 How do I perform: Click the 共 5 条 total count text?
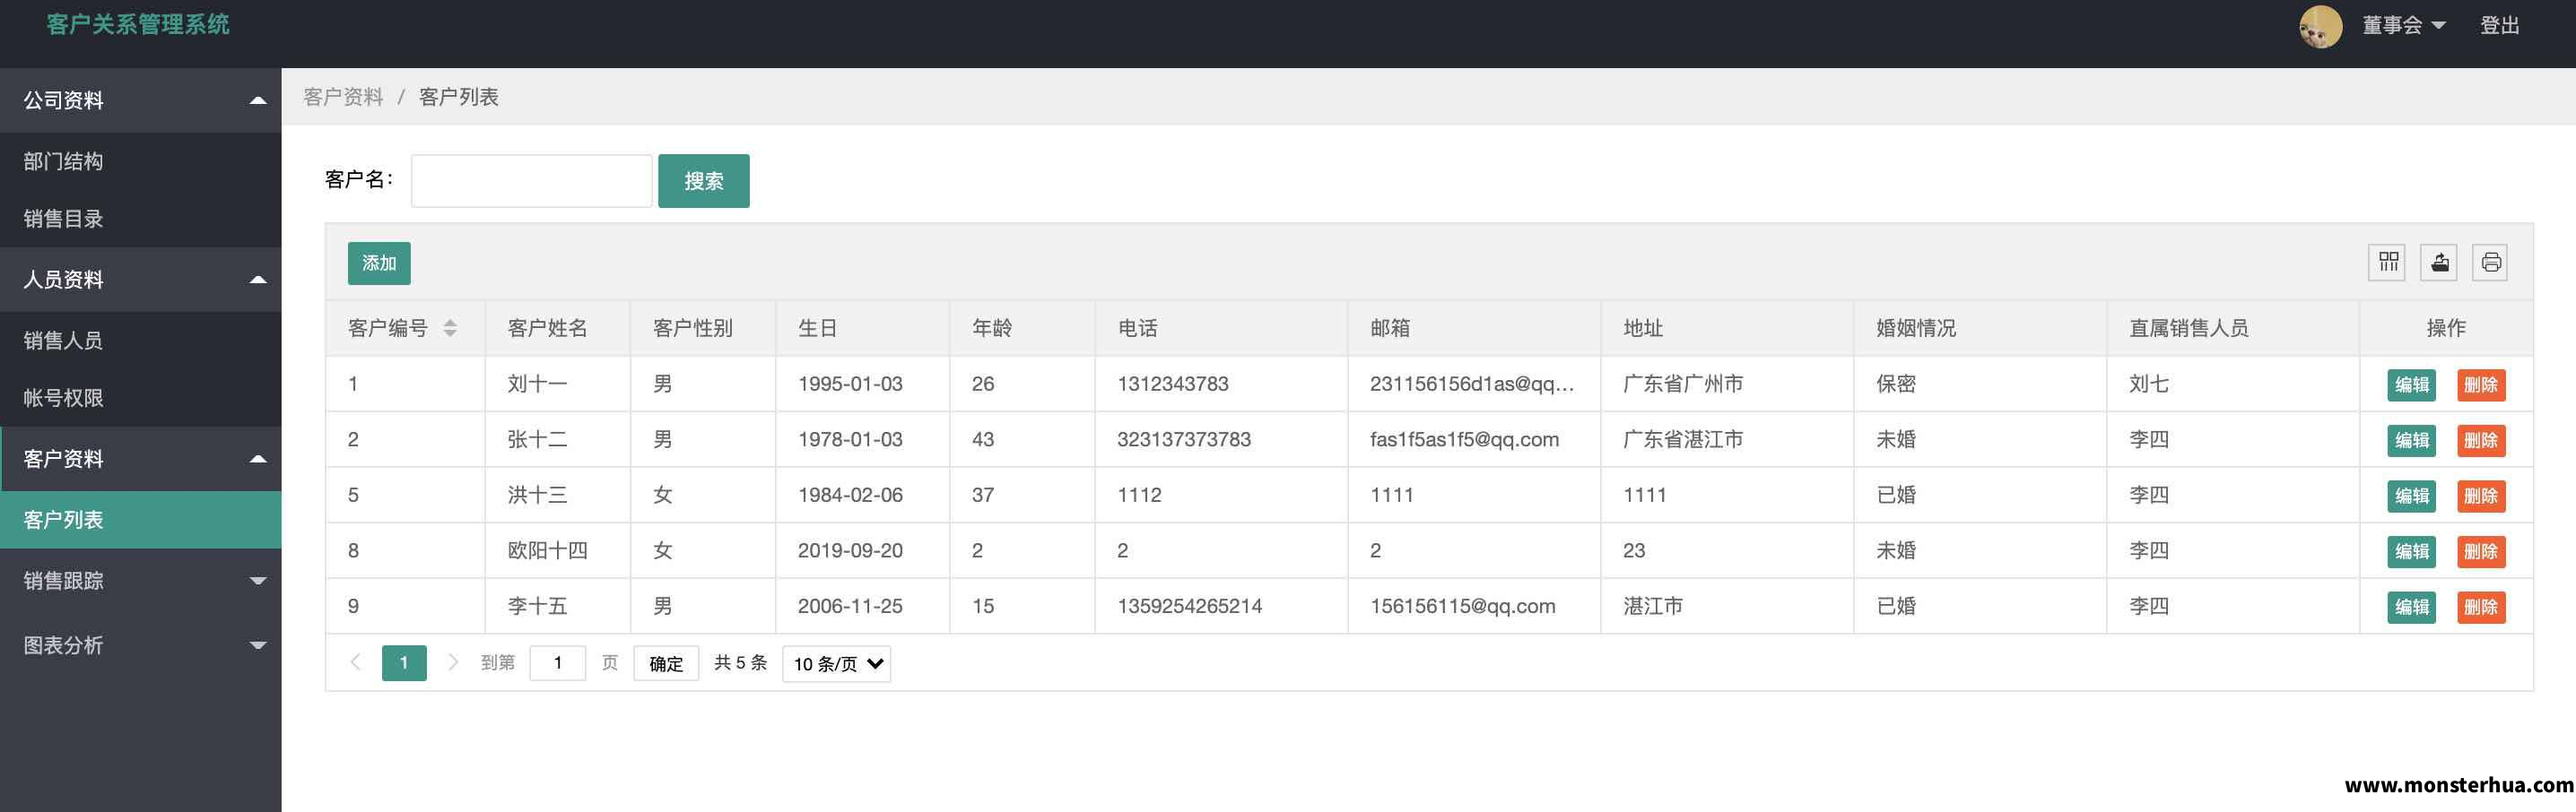741,663
